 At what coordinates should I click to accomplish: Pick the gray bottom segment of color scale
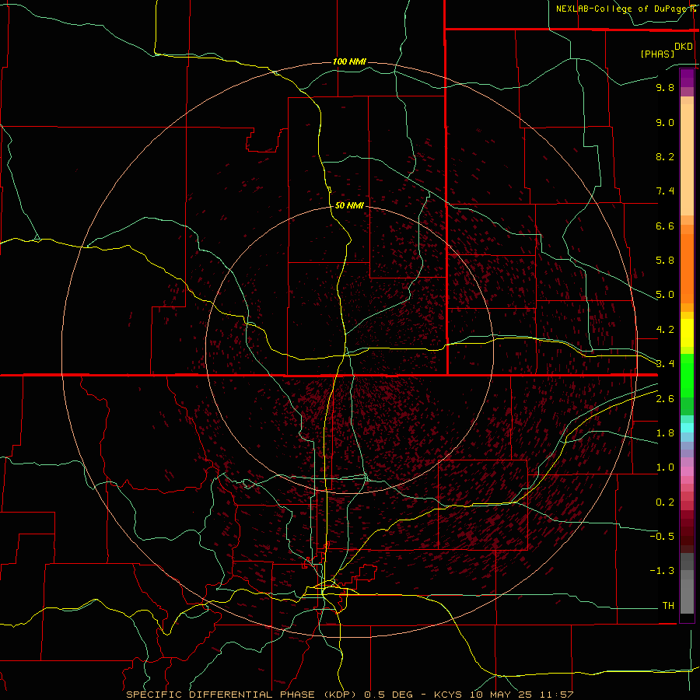687,597
